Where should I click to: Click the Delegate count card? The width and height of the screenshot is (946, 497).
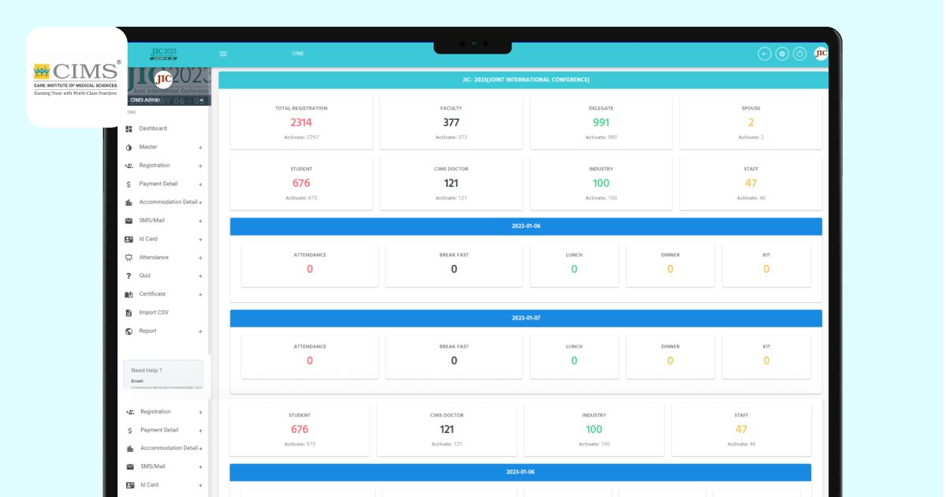point(601,122)
